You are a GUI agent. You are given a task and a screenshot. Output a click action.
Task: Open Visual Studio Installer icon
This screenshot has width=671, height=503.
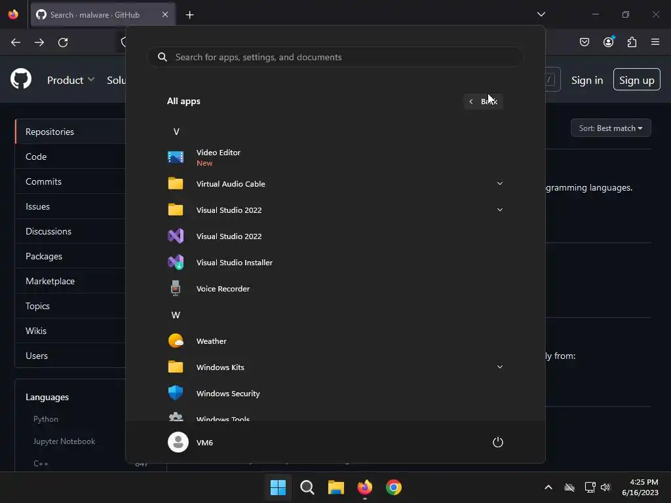click(x=176, y=262)
